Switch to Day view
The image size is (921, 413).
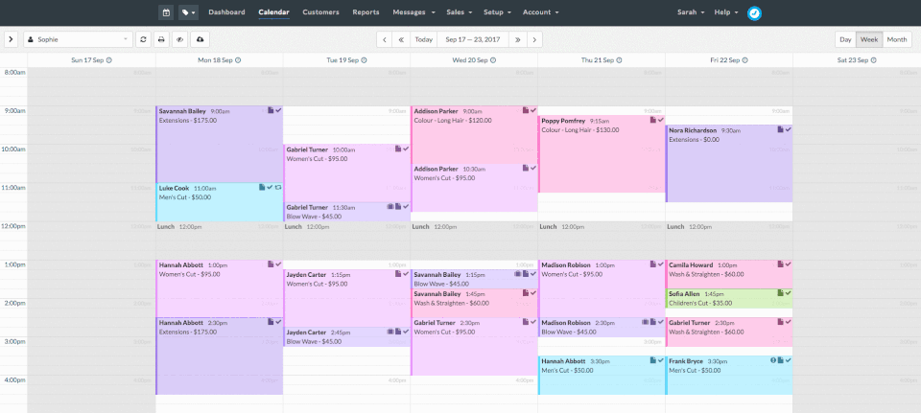click(845, 40)
